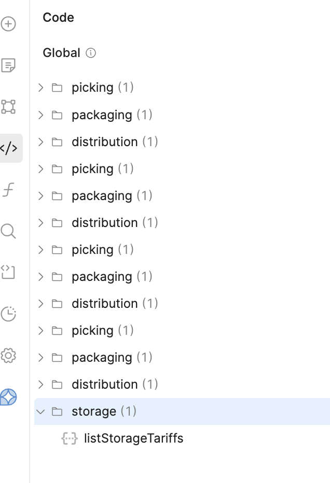This screenshot has width=330, height=483.
Task: Expand the first picking folder chevron
Action: click(41, 88)
